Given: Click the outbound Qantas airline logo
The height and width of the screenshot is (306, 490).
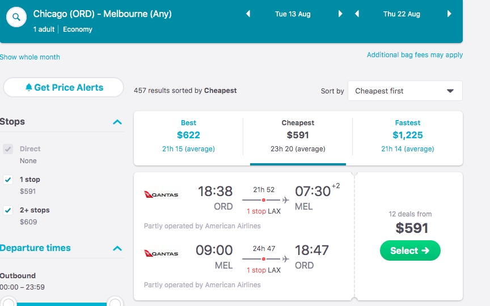Looking at the screenshot, I should coord(161,195).
